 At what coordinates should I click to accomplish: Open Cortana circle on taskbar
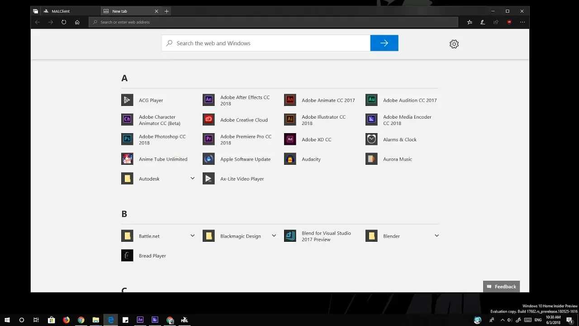tap(21, 320)
